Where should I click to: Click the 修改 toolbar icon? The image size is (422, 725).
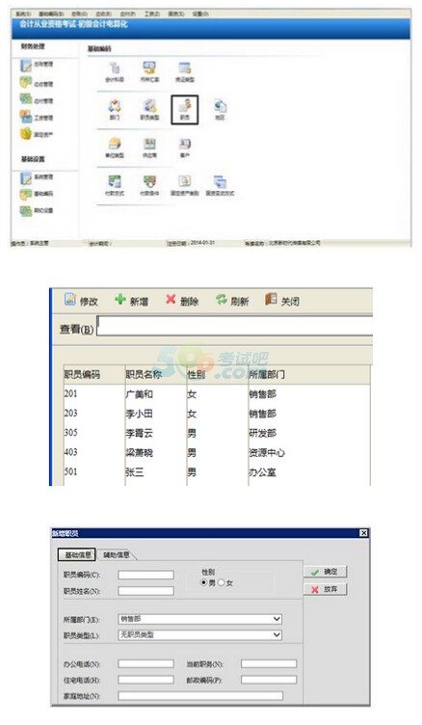69,300
